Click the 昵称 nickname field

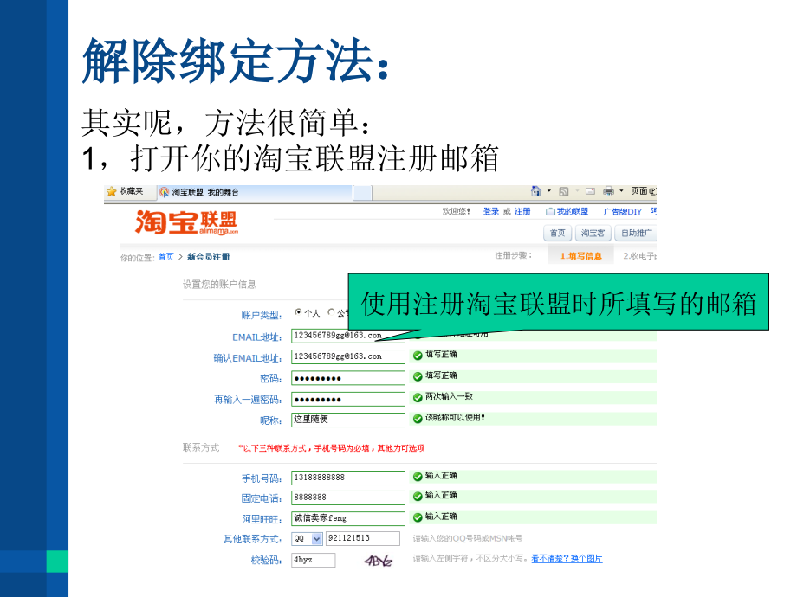348,420
